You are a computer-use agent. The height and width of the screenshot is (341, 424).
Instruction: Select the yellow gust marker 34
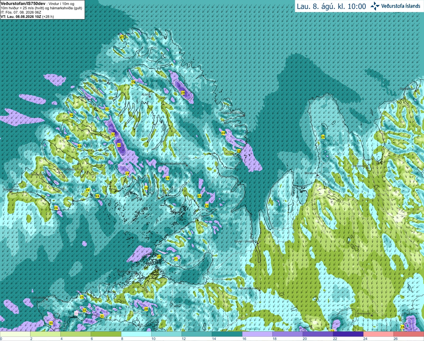point(402,327)
